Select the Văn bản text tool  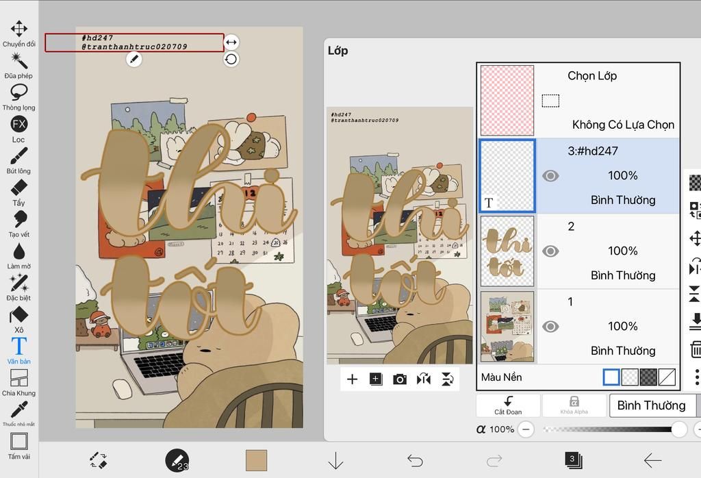pos(18,351)
